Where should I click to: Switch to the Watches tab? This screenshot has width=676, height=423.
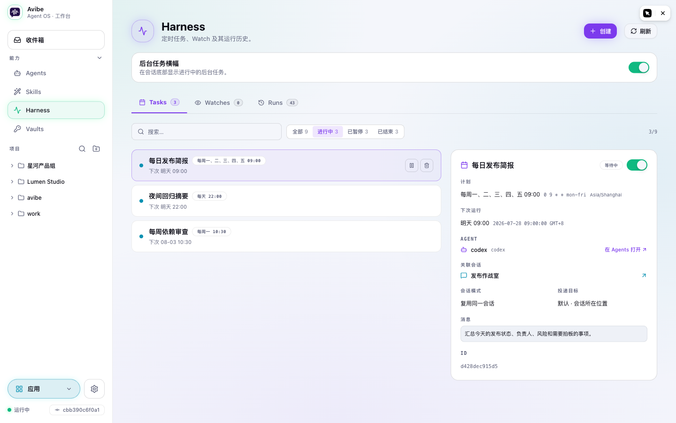(218, 102)
